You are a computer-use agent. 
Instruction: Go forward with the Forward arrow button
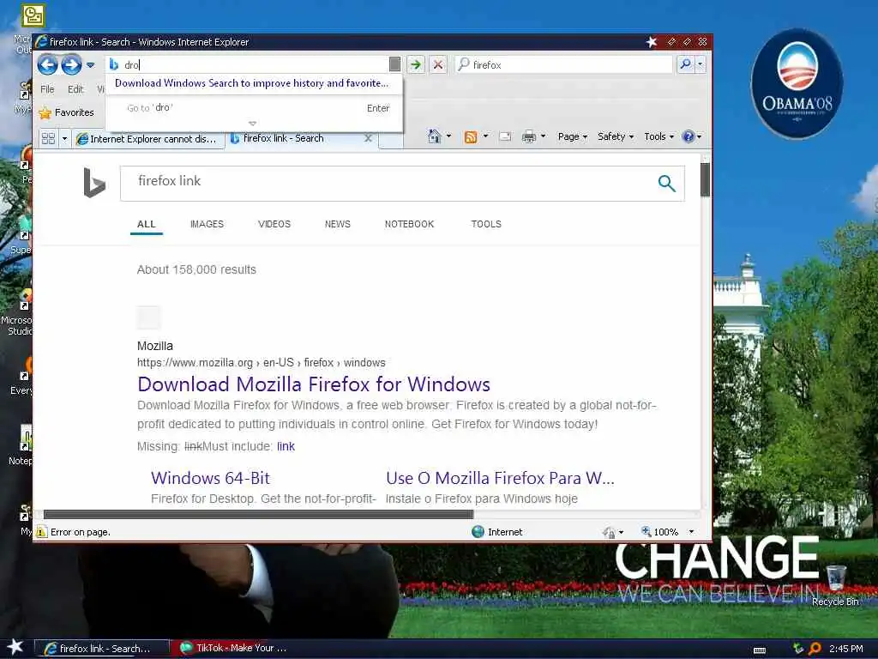pyautogui.click(x=71, y=65)
